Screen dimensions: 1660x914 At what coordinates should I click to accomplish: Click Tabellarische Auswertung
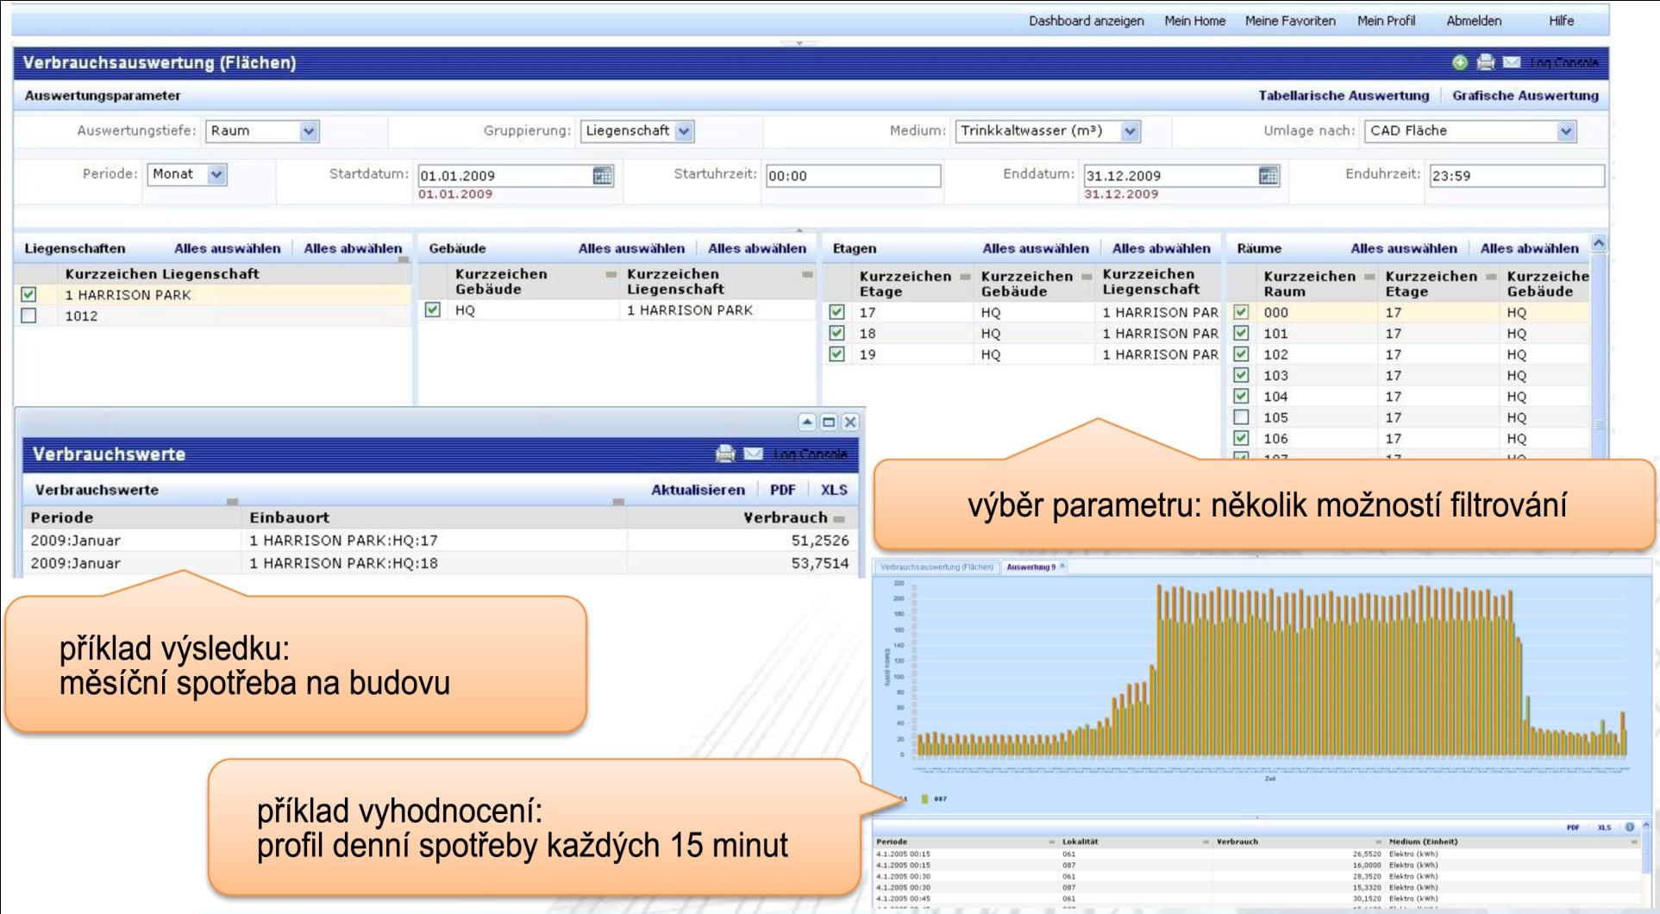[x=1344, y=96]
